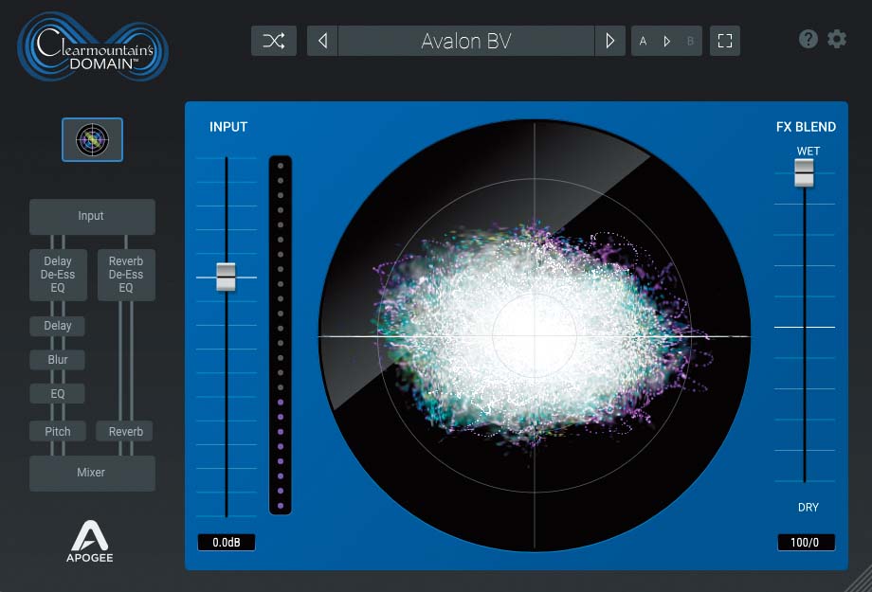Click the DRY label
Image resolution: width=872 pixels, height=592 pixels.
point(808,508)
